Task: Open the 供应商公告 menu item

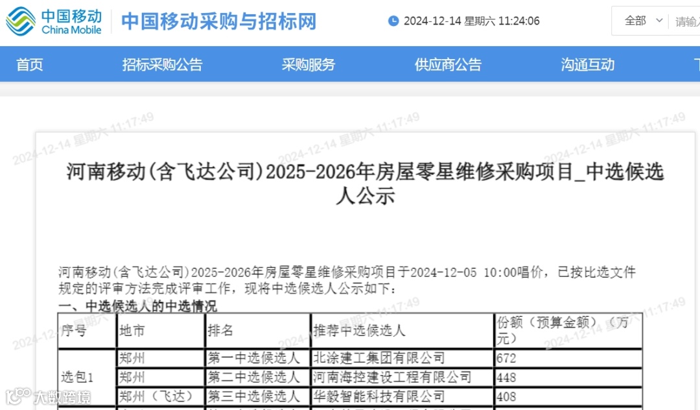Action: (x=448, y=65)
